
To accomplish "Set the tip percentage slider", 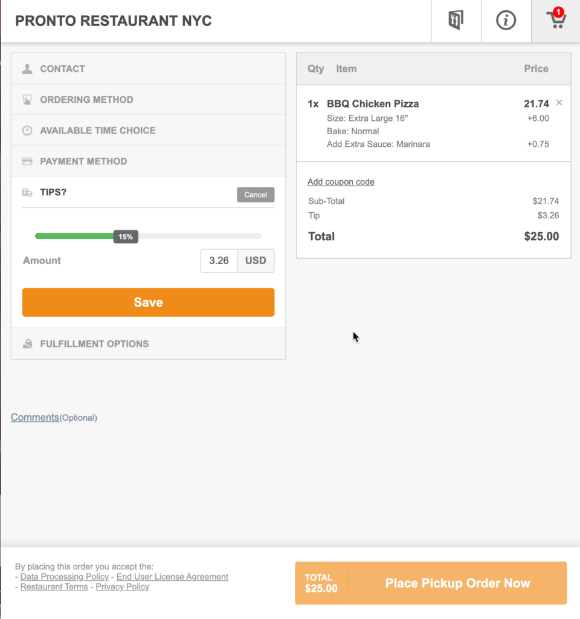I will point(125,236).
